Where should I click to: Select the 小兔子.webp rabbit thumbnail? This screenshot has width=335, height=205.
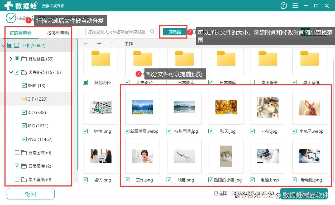tap(310, 108)
